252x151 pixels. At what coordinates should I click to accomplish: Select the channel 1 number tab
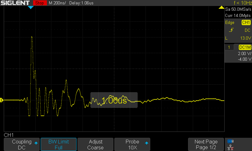[x=229, y=47]
